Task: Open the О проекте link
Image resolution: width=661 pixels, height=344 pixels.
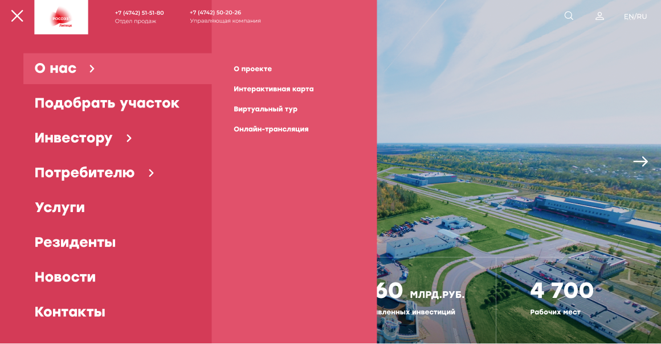Action: point(252,69)
